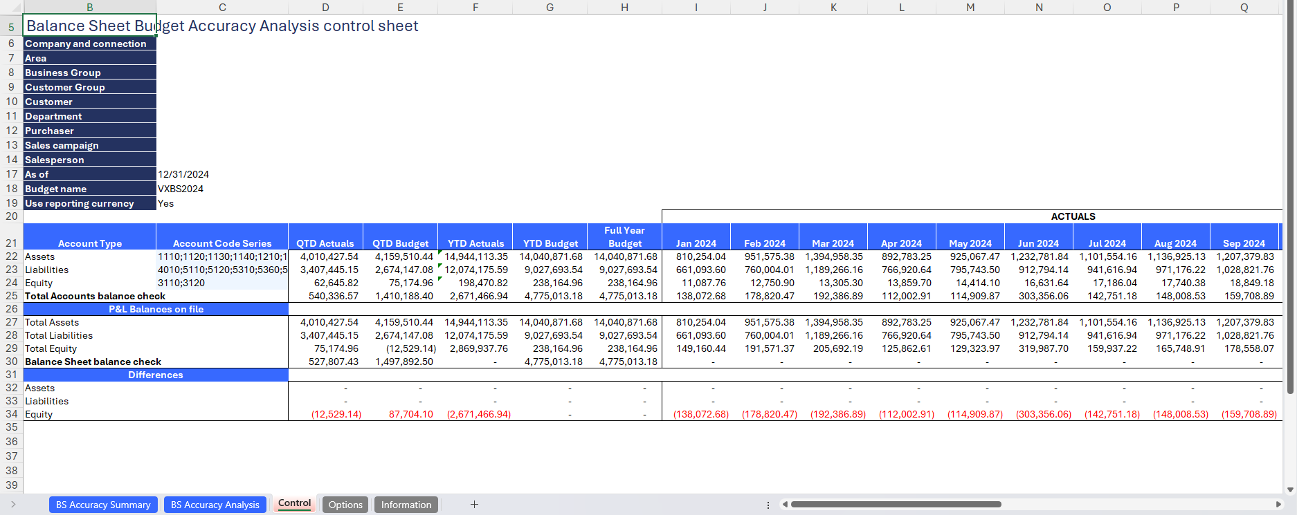
Task: Click horizontal scrollbar left arrow
Action: coord(785,505)
